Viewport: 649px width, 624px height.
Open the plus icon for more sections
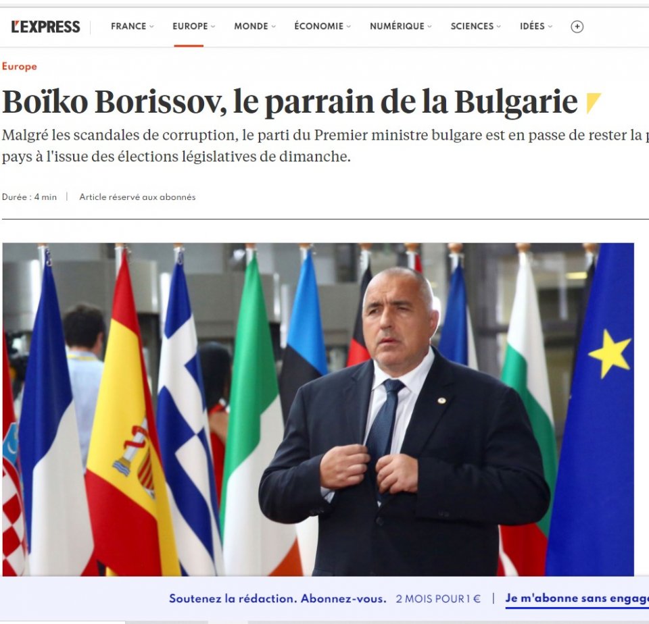point(577,27)
